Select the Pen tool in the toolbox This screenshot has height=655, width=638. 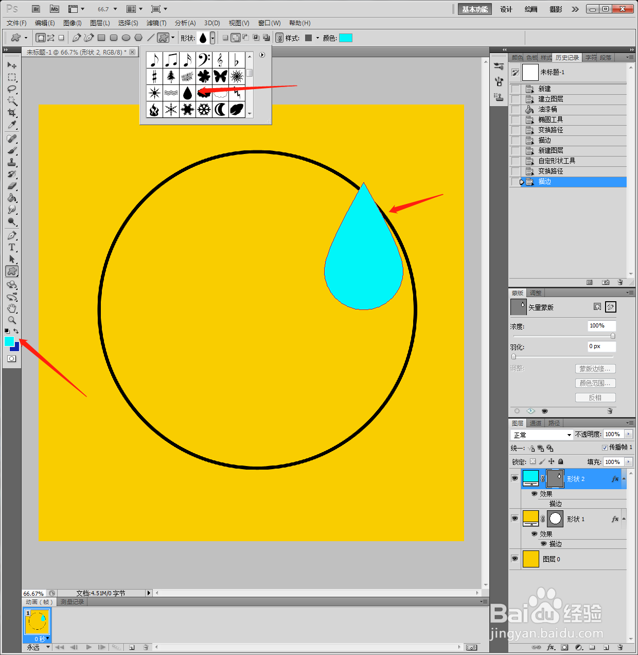(12, 235)
